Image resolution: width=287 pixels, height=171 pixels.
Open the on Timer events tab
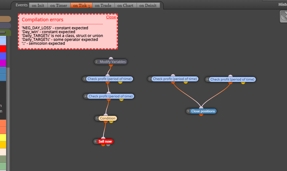[x=59, y=6]
